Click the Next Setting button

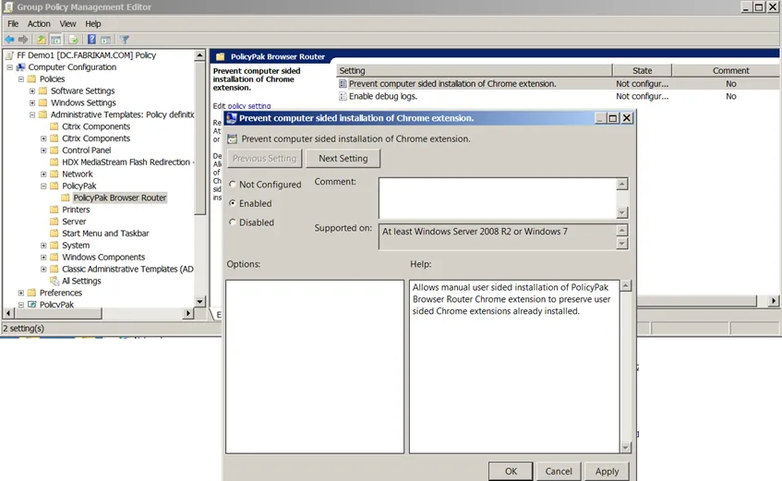point(343,159)
